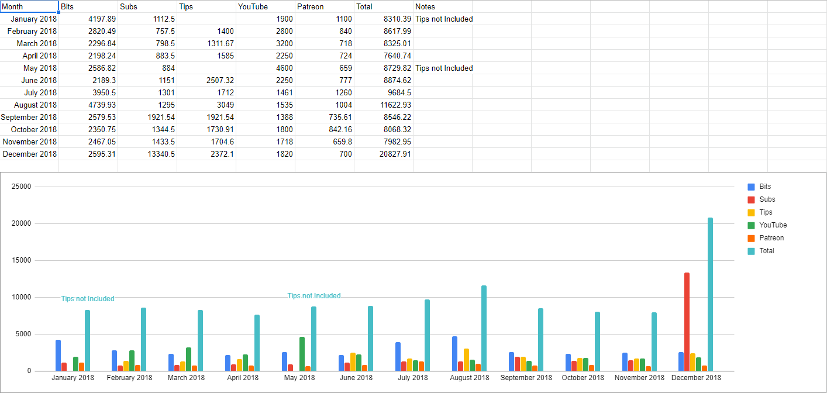
Task: Click the empty Tips cell in the May 2018 row
Action: [206, 68]
